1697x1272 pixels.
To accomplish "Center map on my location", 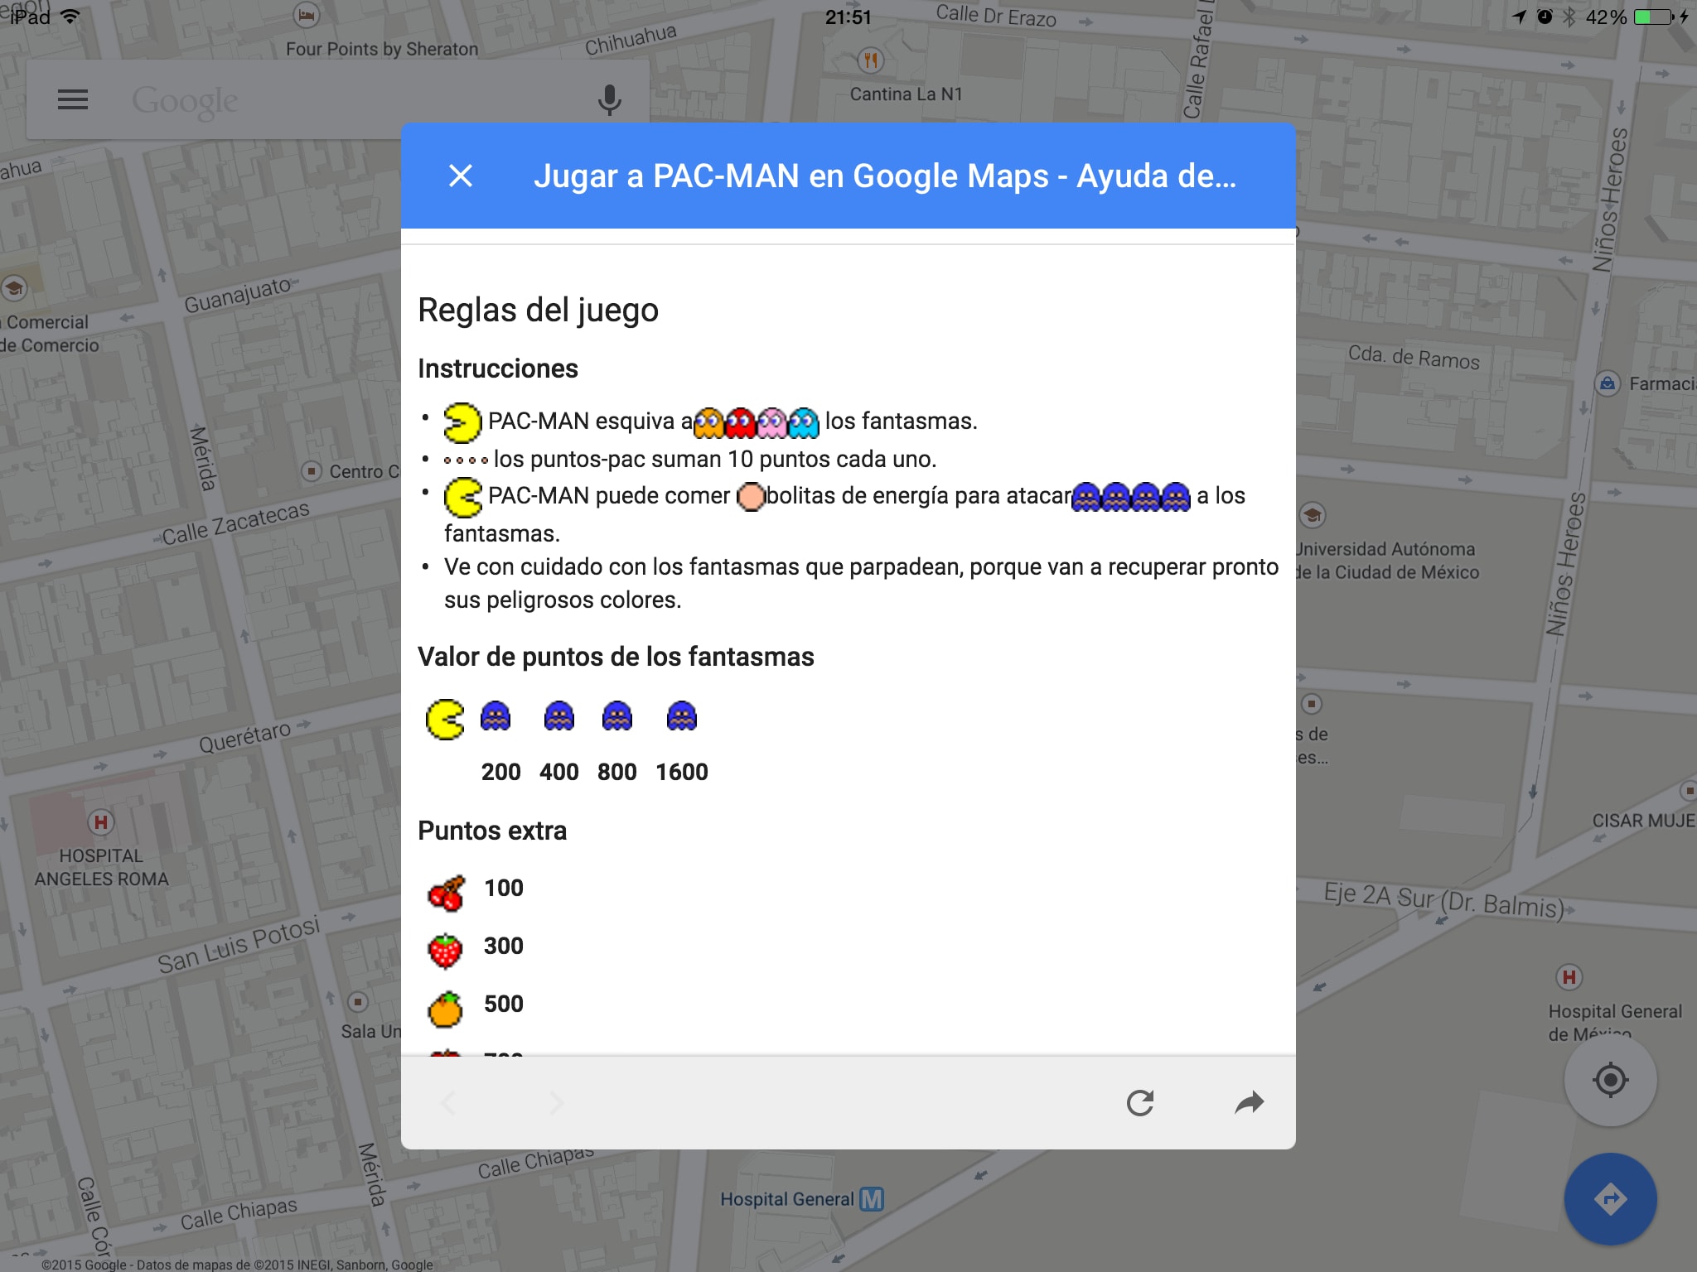I will click(x=1610, y=1079).
